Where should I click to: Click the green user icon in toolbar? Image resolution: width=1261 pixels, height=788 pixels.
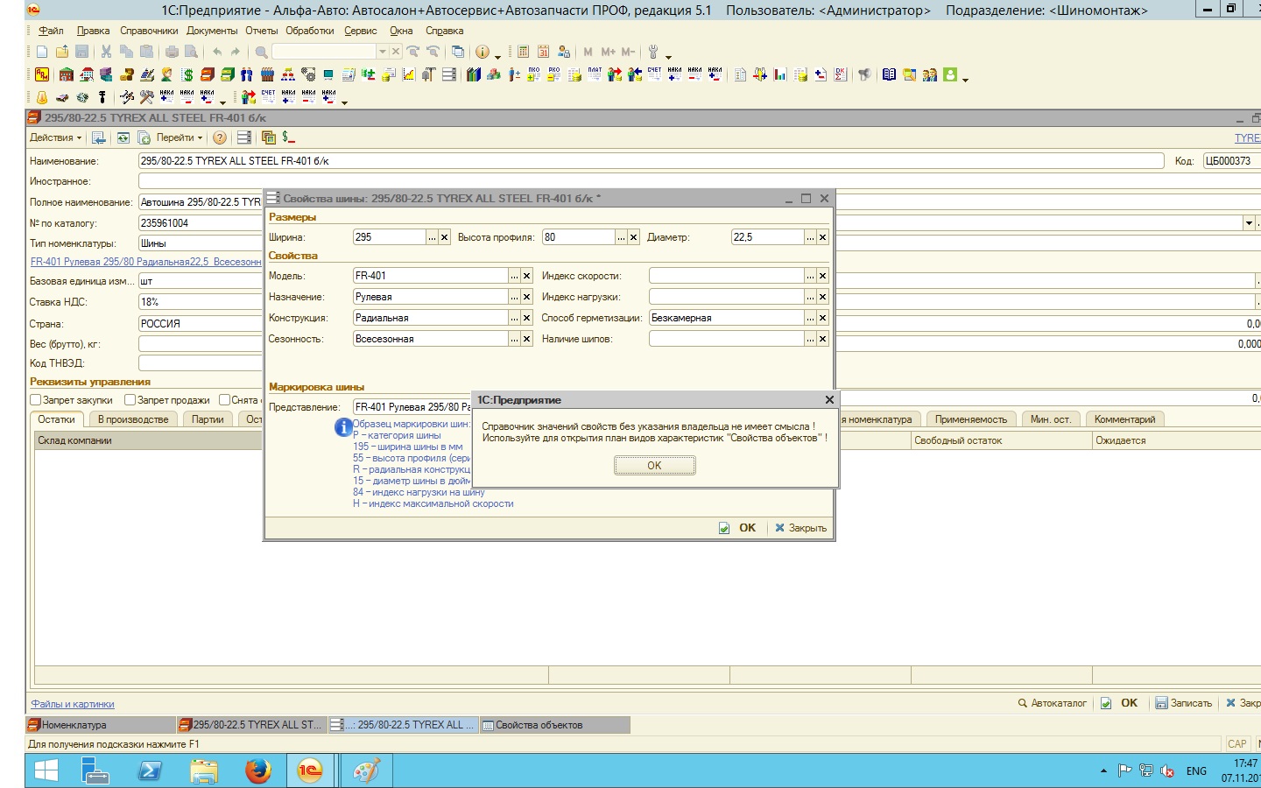coord(950,74)
